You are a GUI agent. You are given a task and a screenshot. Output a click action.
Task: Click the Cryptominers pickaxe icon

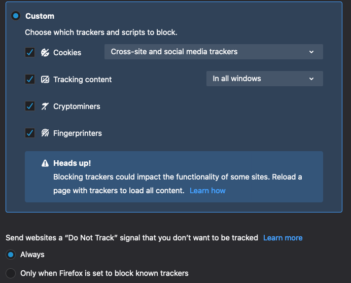click(45, 107)
